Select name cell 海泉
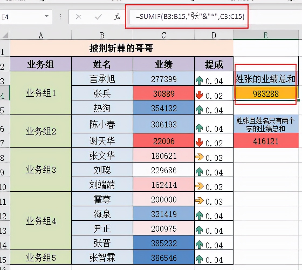This screenshot has height=270, width=302. pos(102,213)
